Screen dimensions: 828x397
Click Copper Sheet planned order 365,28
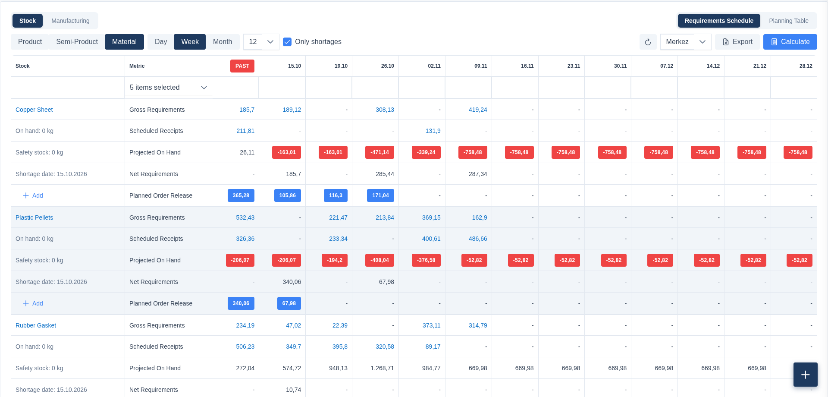pos(241,195)
